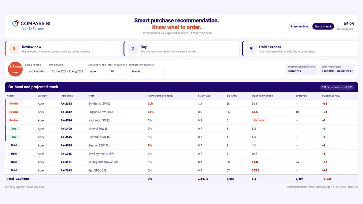Viewport: 363px width, 204px height.
Task: Click the 205.5 months of stock value
Action: coord(255,170)
